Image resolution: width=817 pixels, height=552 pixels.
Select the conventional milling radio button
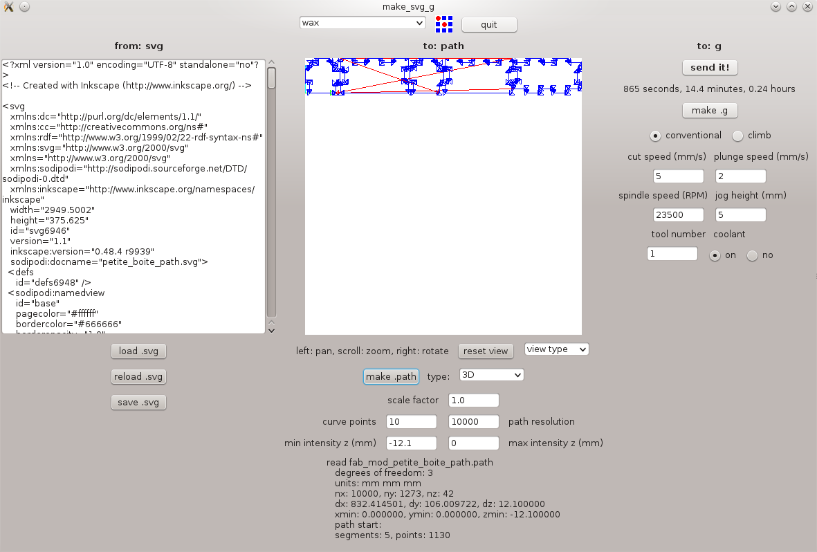pos(655,136)
